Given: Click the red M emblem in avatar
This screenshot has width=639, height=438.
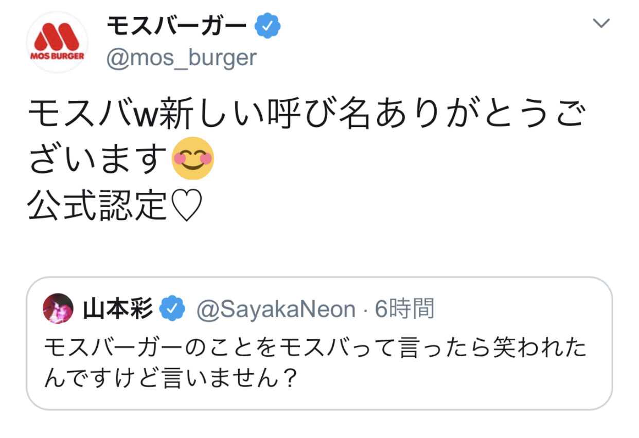Looking at the screenshot, I should pyautogui.click(x=57, y=35).
